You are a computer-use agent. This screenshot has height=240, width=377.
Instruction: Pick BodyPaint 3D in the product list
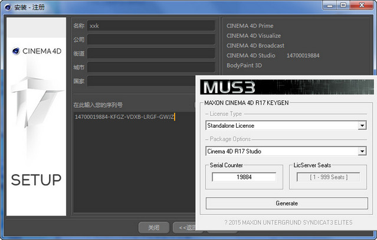244,65
